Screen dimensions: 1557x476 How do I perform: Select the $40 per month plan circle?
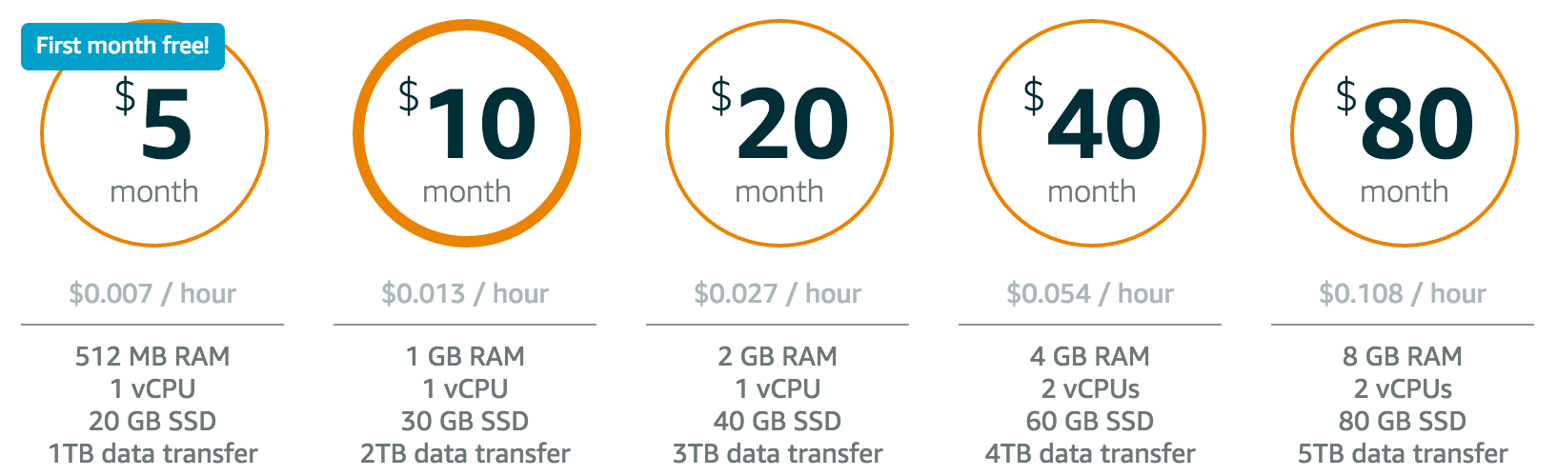click(1092, 133)
